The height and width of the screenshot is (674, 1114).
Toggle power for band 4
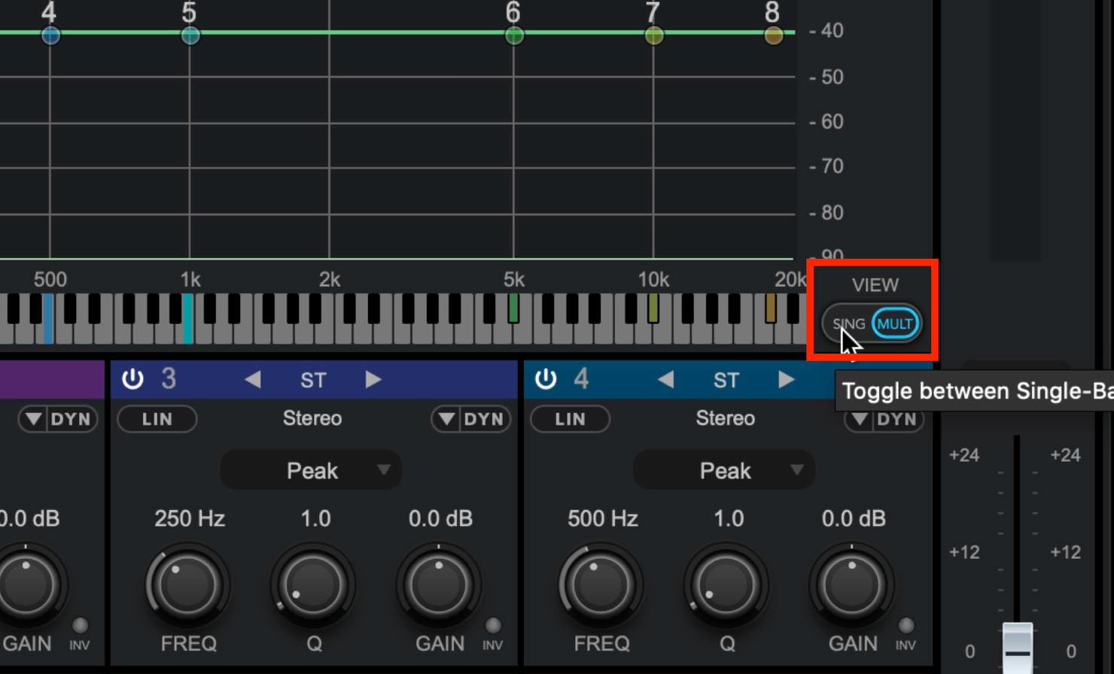pos(546,378)
